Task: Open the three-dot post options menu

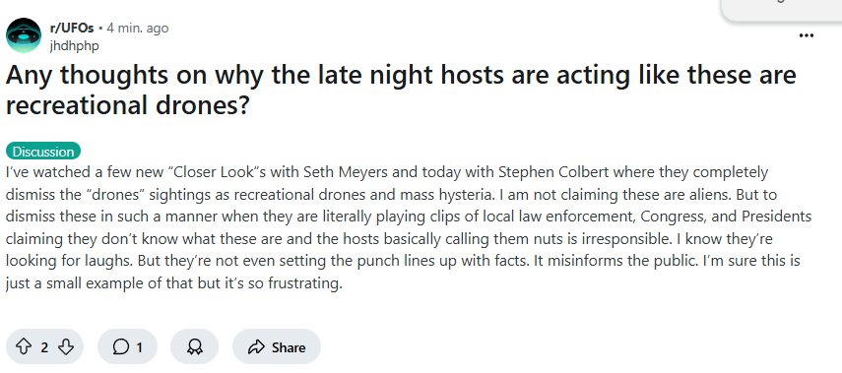Action: [x=806, y=35]
